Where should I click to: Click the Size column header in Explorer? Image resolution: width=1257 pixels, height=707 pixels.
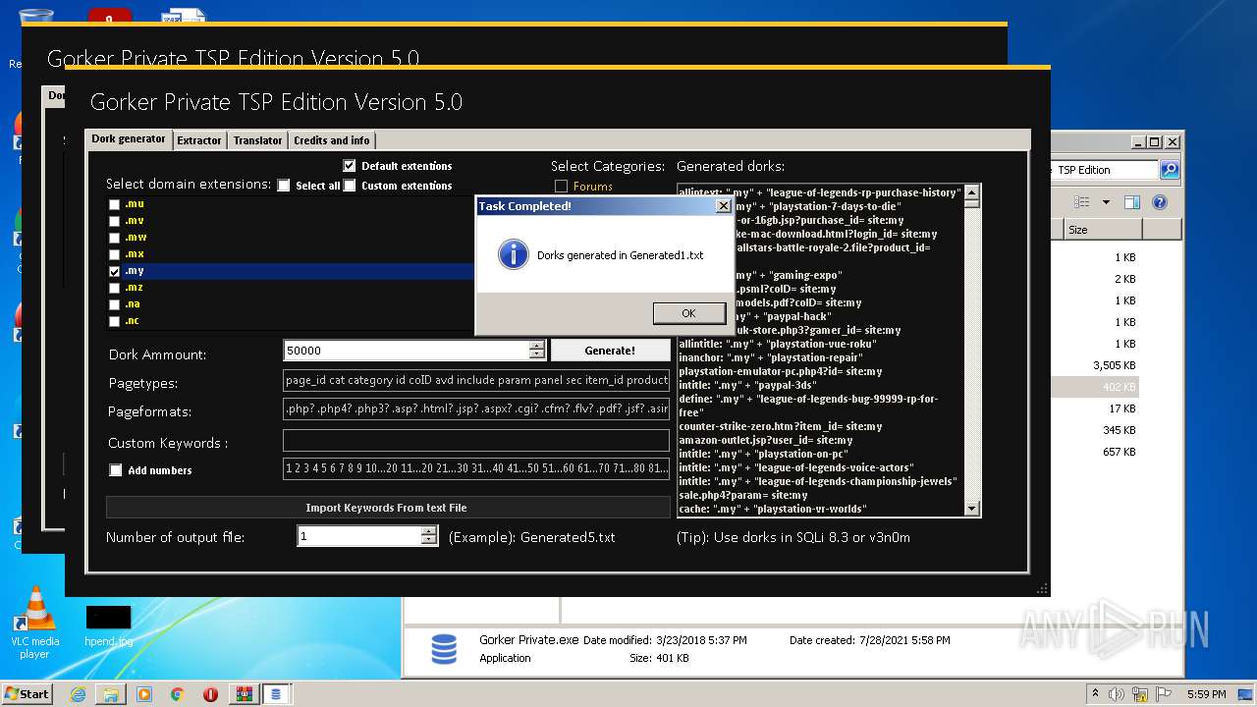tap(1103, 229)
